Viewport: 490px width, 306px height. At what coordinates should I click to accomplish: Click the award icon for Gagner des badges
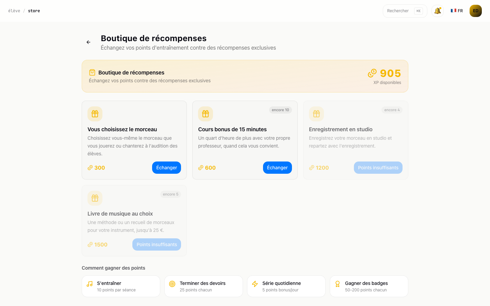[338, 284]
